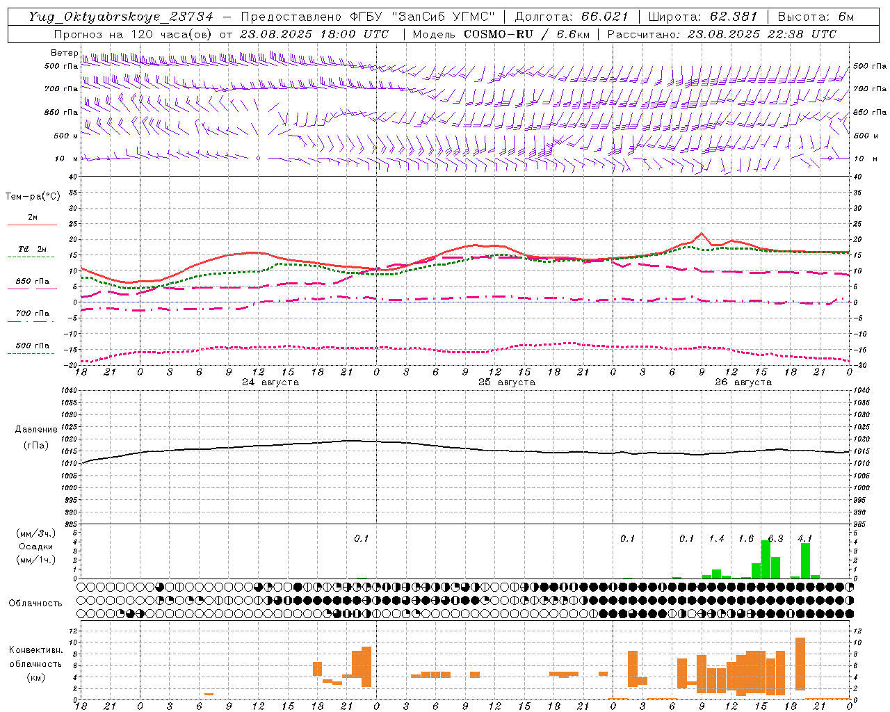The width and height of the screenshot is (890, 712).
Task: Select the 850 гПа temperature legend entry
Action: tap(32, 284)
